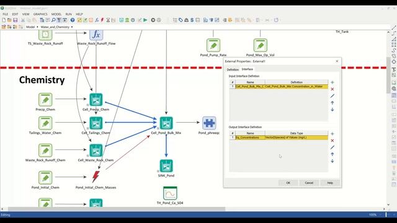Add a row to Output Interface Definition
This screenshot has height=223, width=397.
click(x=332, y=134)
